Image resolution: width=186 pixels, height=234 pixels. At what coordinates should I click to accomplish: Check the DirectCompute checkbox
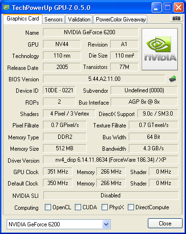click(x=131, y=207)
